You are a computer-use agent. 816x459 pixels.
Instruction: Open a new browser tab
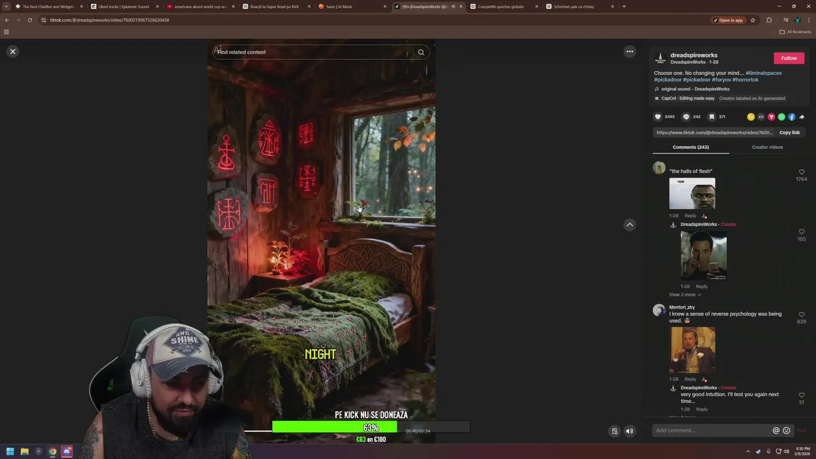pos(623,6)
